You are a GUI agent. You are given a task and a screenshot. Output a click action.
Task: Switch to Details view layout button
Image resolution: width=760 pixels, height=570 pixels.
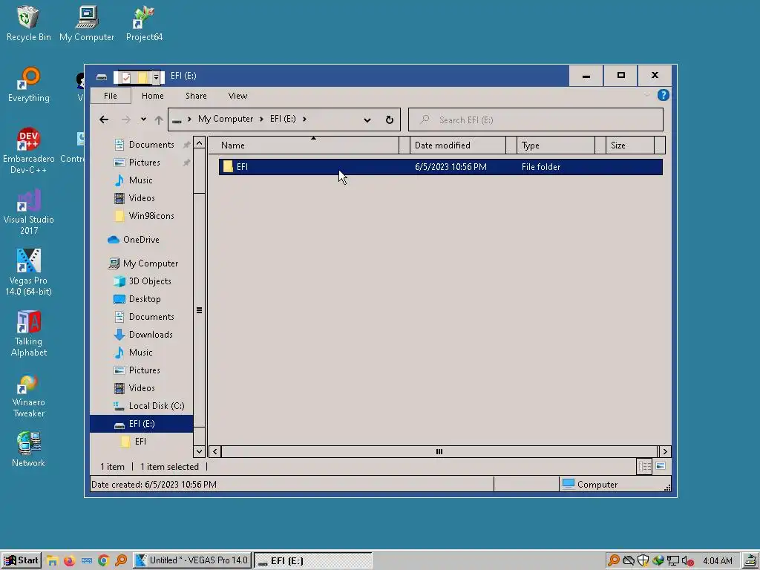pyautogui.click(x=644, y=466)
